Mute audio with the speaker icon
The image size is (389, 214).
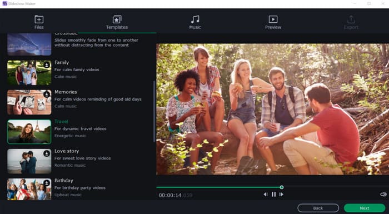click(383, 194)
